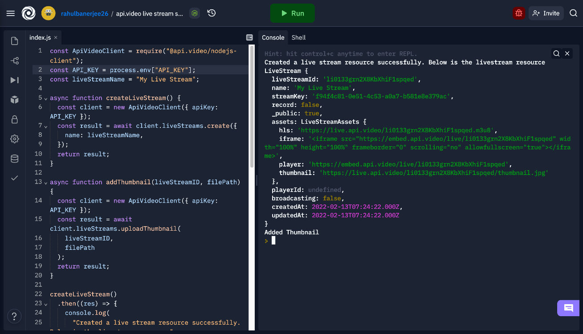The width and height of the screenshot is (583, 334).
Task: Open the hamburger main menu
Action: point(11,13)
